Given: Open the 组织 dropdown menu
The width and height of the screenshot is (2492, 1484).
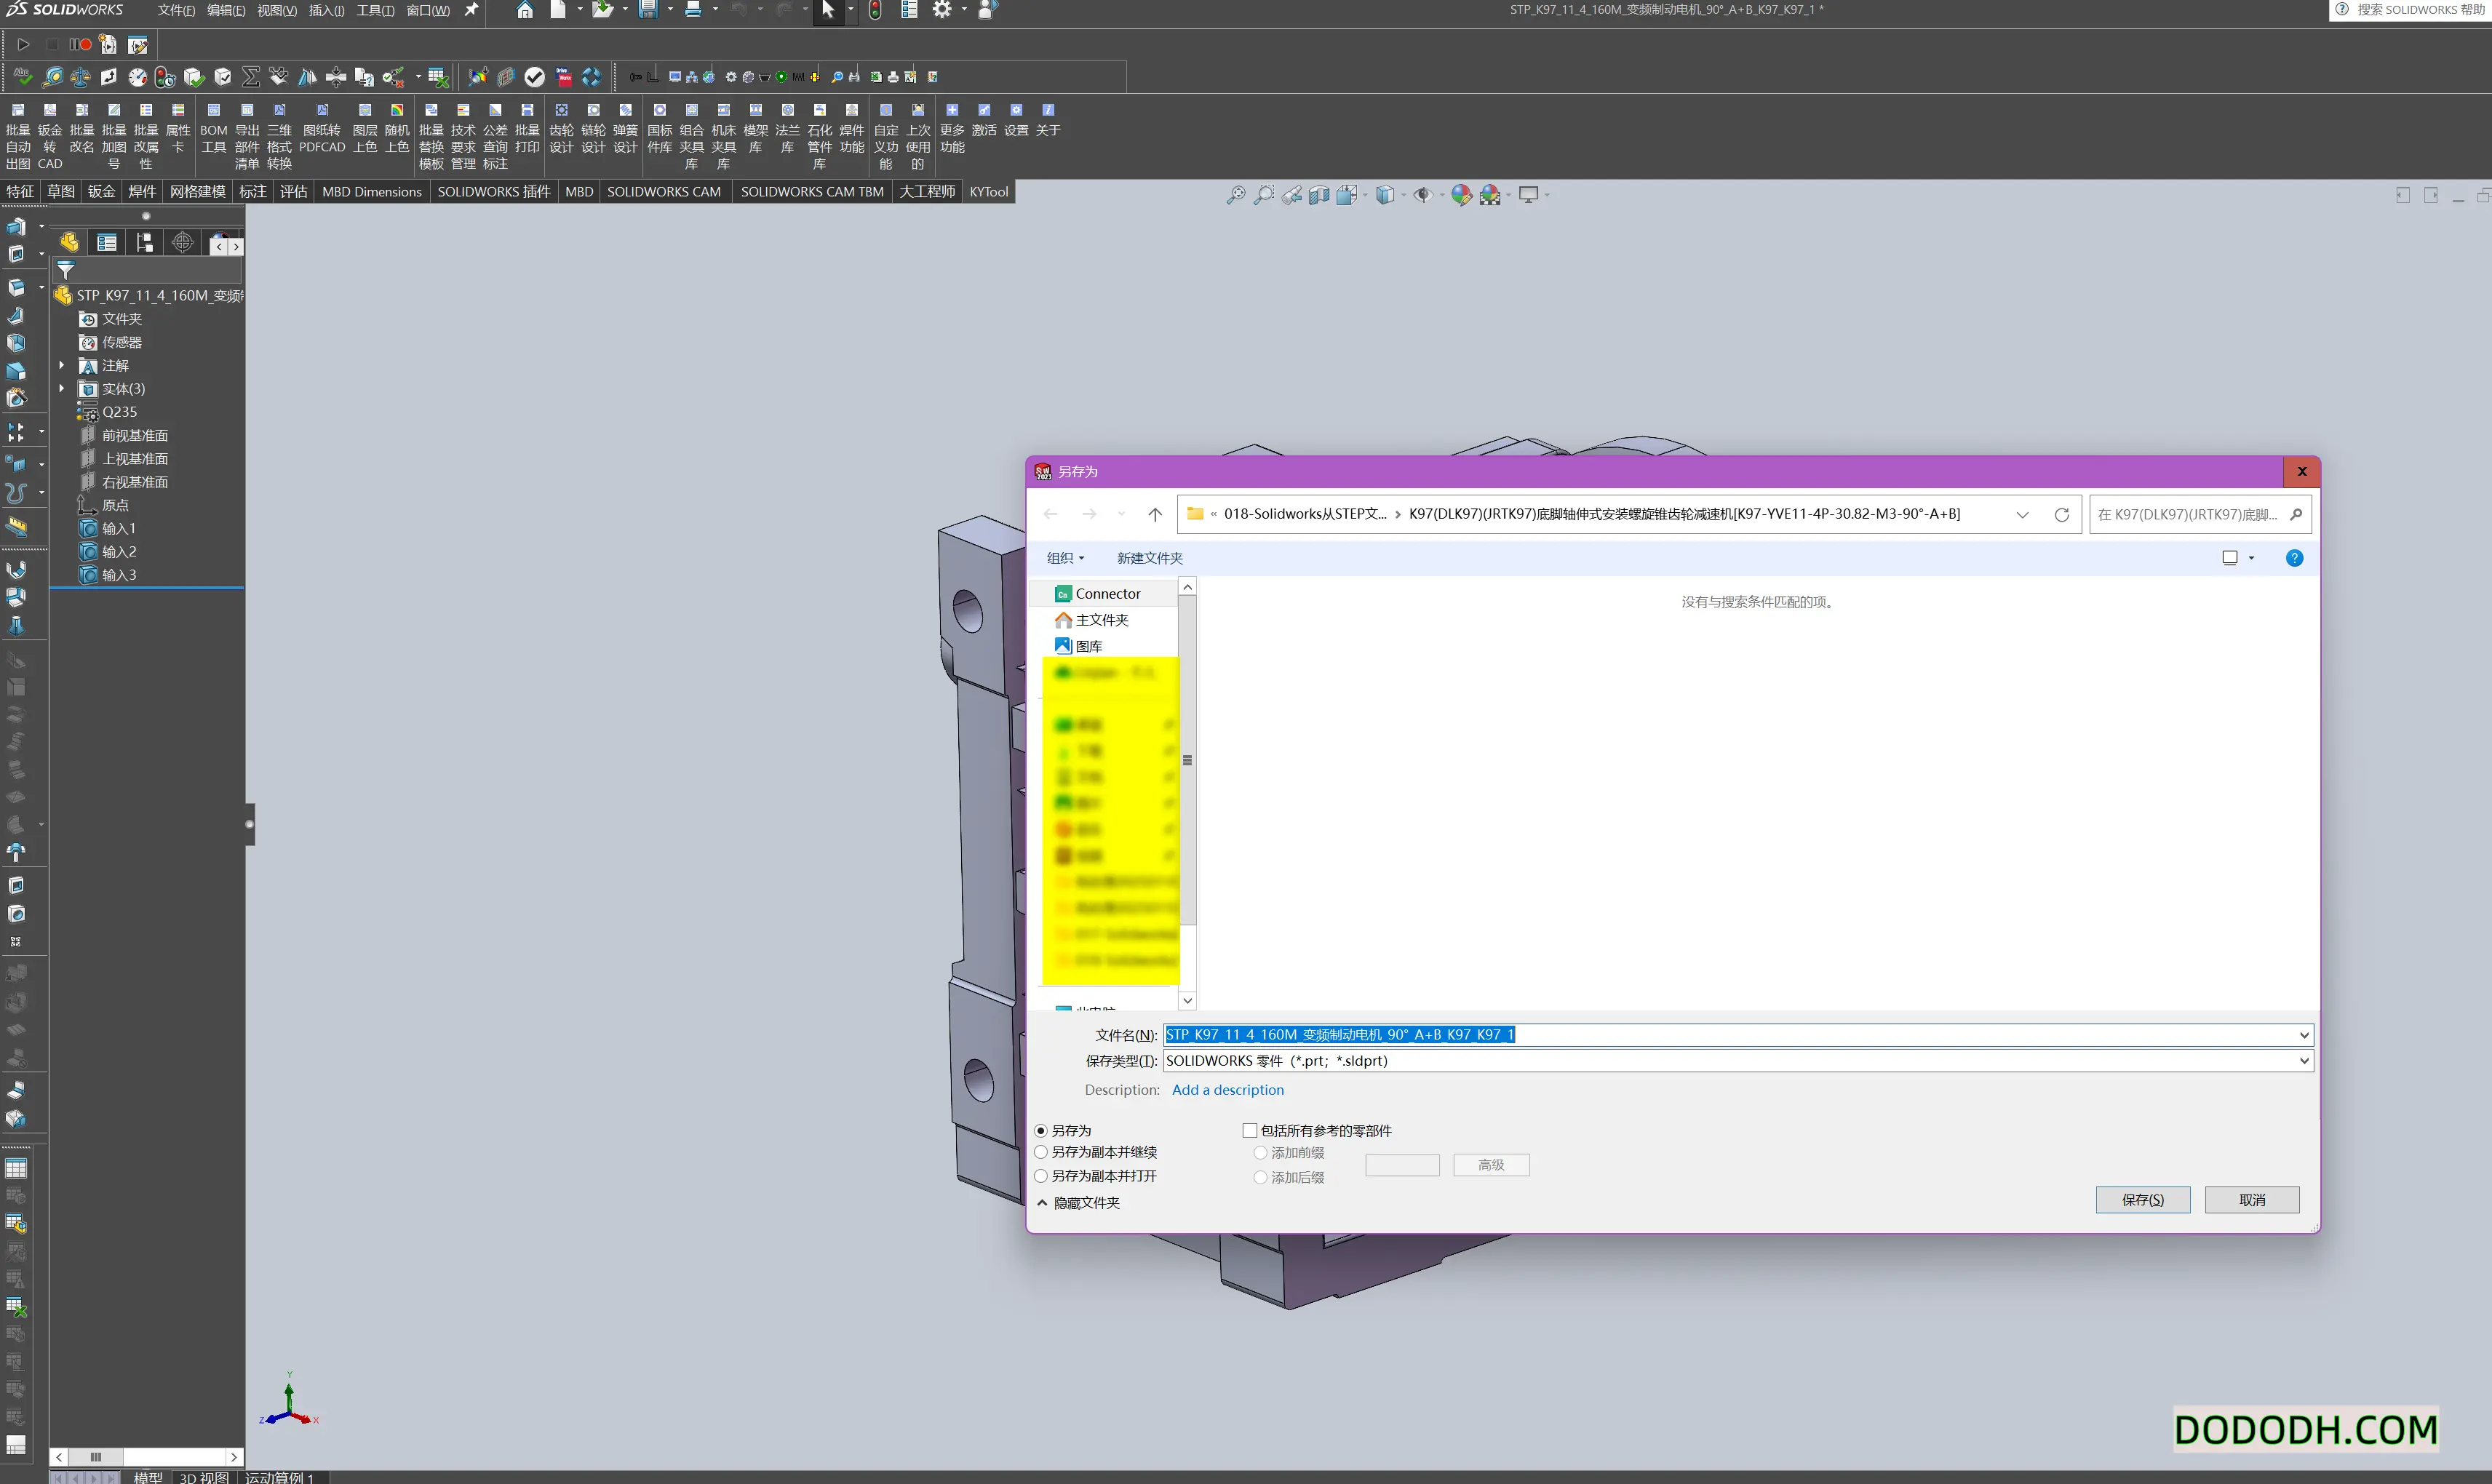Looking at the screenshot, I should coord(1065,558).
